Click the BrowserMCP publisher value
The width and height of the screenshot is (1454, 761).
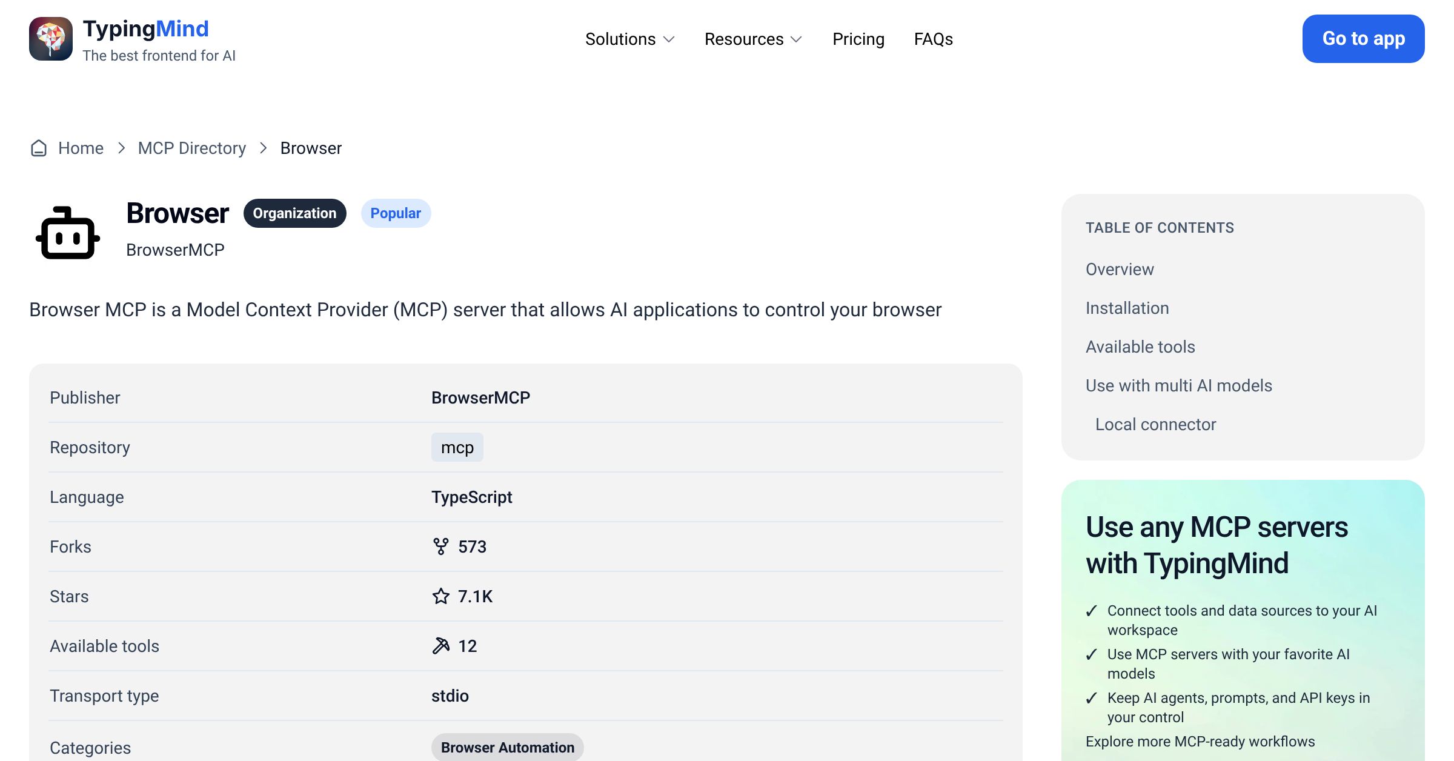tap(480, 397)
